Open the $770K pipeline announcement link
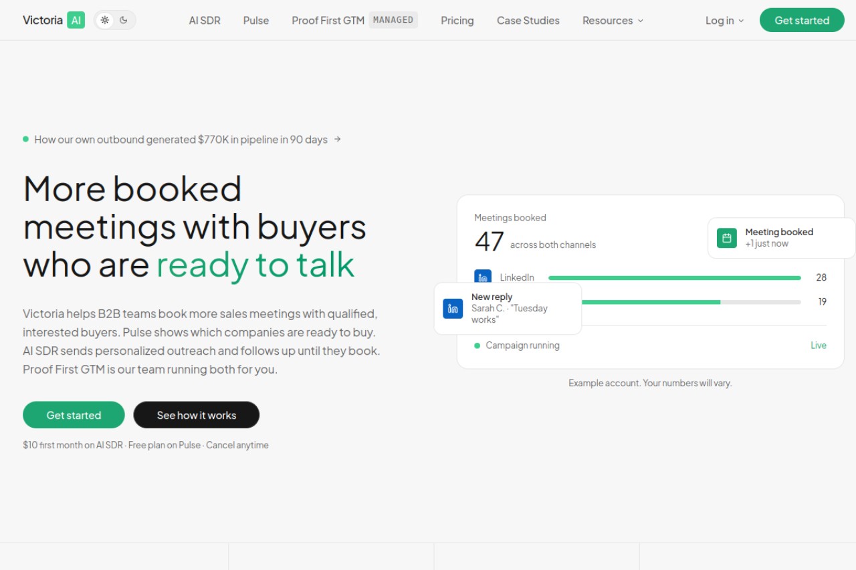The height and width of the screenshot is (570, 856). (x=181, y=139)
